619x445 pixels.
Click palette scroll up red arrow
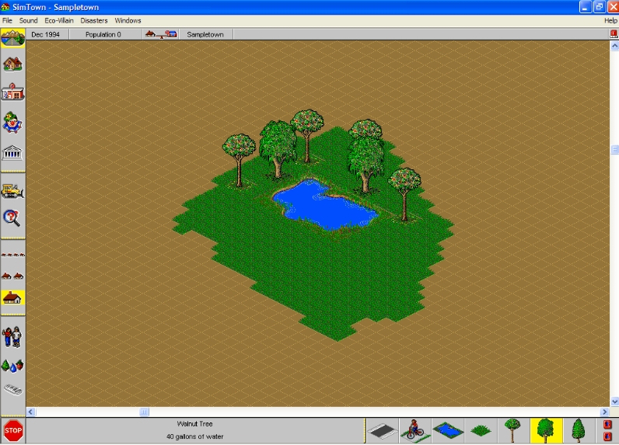point(607,425)
